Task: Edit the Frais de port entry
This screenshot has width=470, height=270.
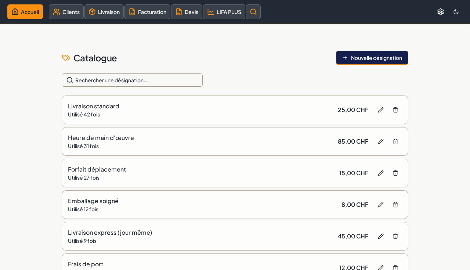Action: (381, 267)
